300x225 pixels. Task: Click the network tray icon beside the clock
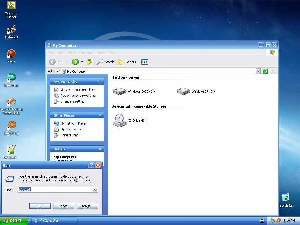tap(273, 221)
